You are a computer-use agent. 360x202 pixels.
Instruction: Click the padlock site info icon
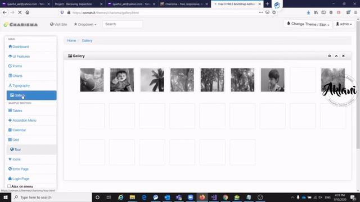pyautogui.click(x=69, y=12)
